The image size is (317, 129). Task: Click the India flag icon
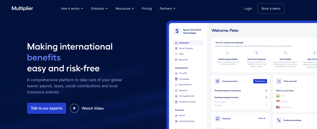click(x=278, y=96)
